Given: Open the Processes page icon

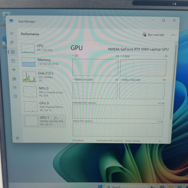Looking at the screenshot, I should (x=12, y=42).
